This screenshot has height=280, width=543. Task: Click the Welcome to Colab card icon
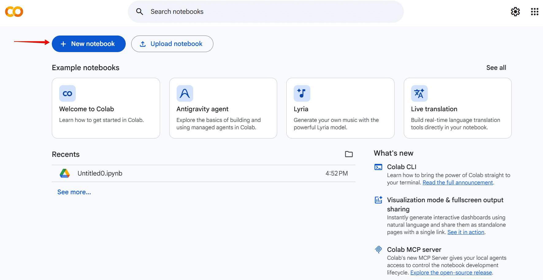(67, 93)
